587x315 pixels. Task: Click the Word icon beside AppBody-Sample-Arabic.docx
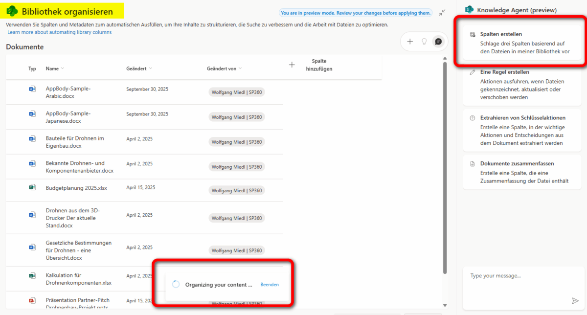tap(32, 89)
